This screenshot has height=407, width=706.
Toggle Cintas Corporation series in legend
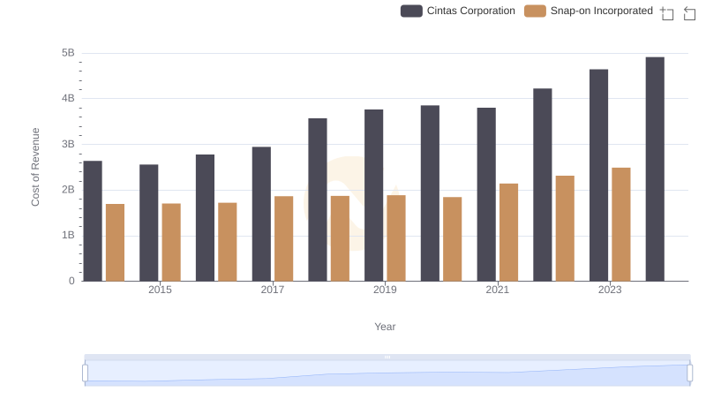[x=457, y=11]
